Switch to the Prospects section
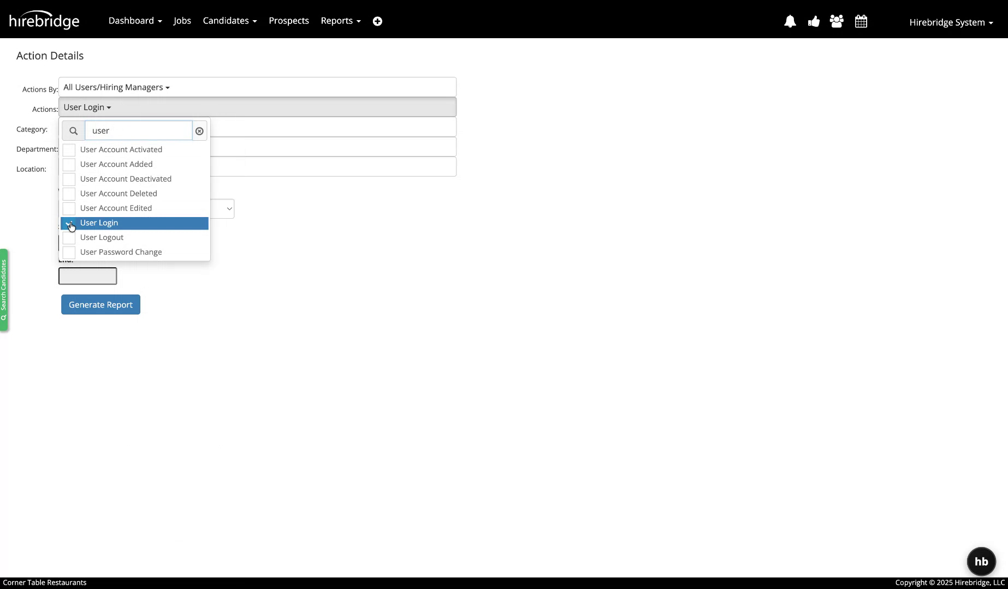The height and width of the screenshot is (589, 1008). coord(288,20)
